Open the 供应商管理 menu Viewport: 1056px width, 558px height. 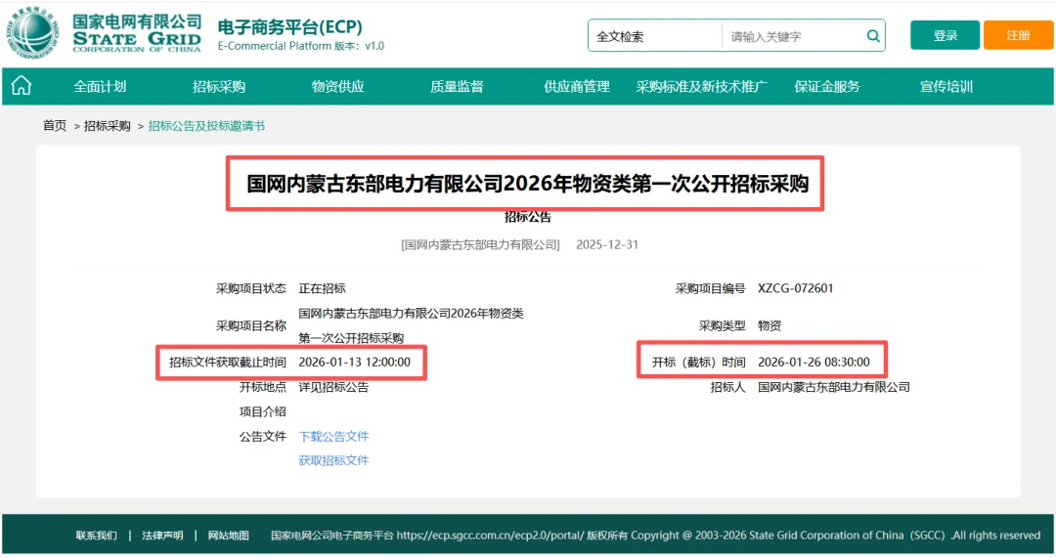click(577, 86)
